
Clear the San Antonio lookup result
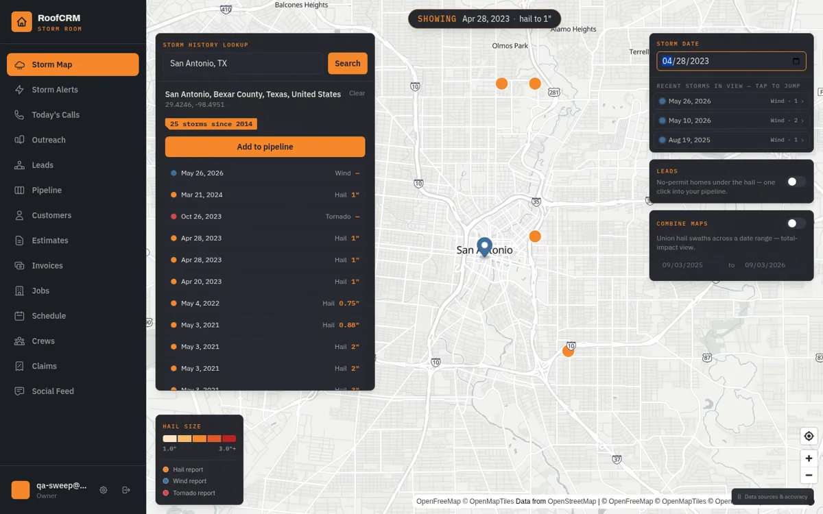(x=357, y=93)
